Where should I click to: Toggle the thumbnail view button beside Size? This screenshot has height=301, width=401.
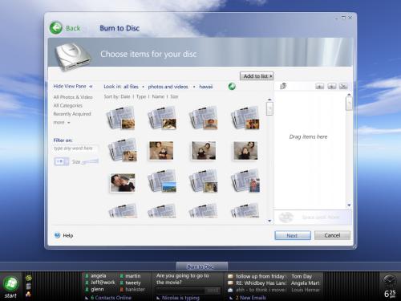[x=61, y=161]
